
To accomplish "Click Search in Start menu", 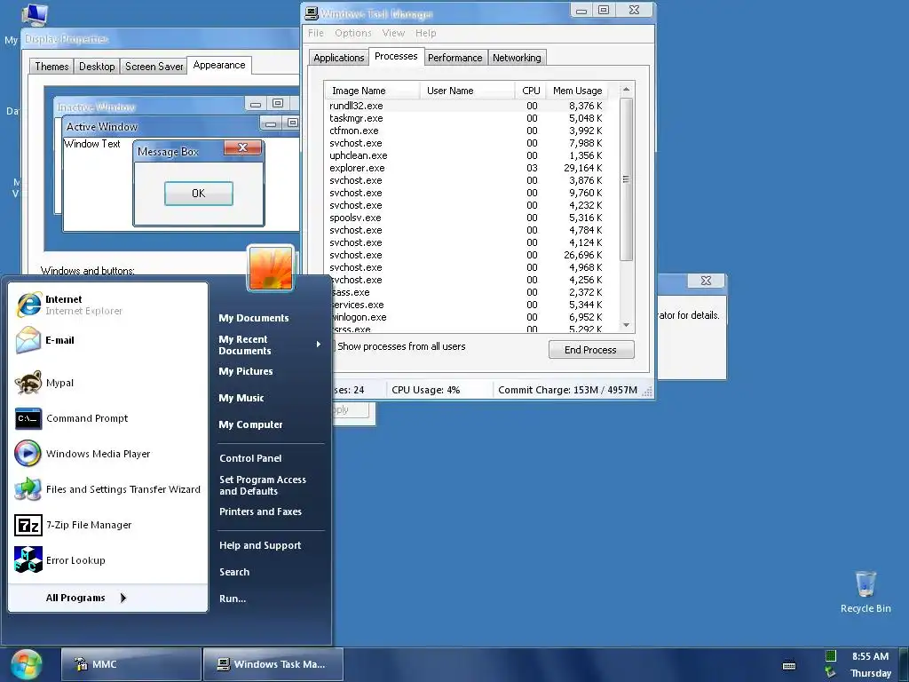I will click(234, 572).
